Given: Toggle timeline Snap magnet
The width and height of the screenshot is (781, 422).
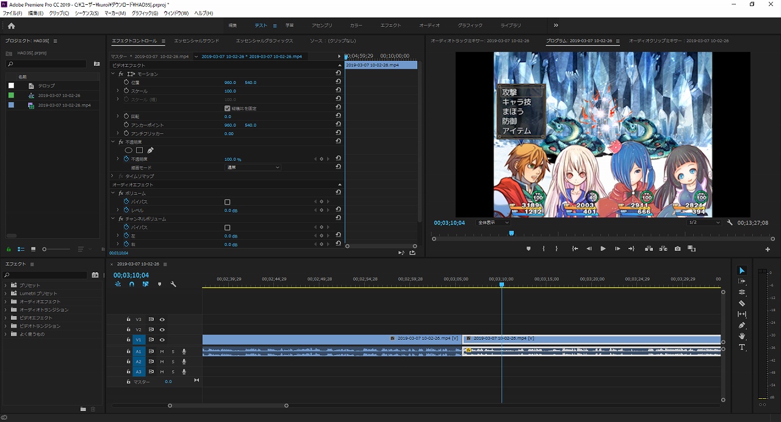Looking at the screenshot, I should tap(131, 284).
